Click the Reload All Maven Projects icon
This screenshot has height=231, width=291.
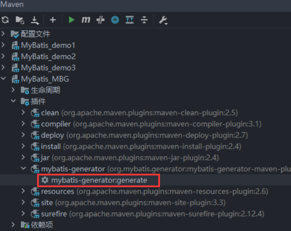[x=5, y=20]
